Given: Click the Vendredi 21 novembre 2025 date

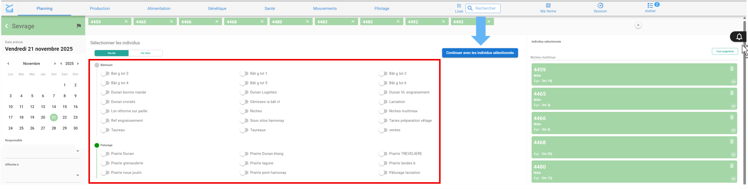Looking at the screenshot, I should point(39,49).
